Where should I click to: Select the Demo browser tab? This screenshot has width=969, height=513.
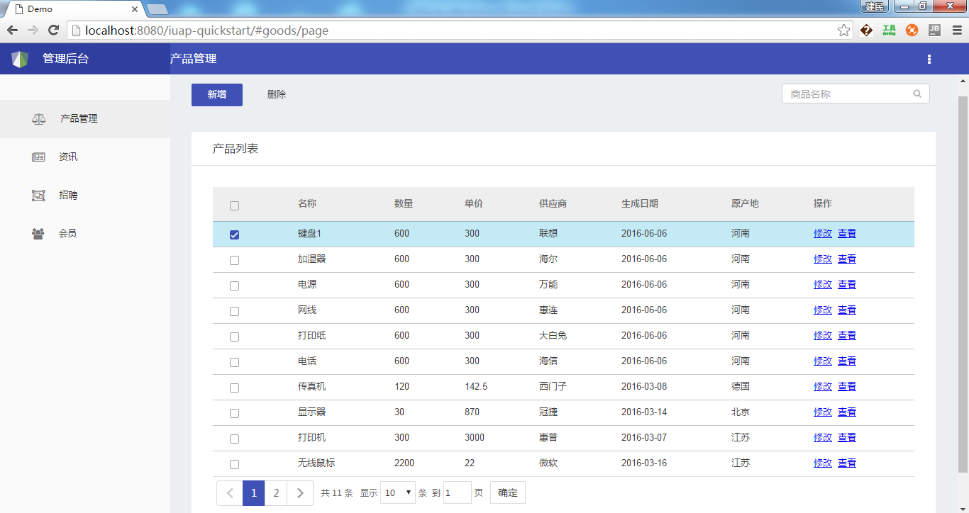click(71, 9)
